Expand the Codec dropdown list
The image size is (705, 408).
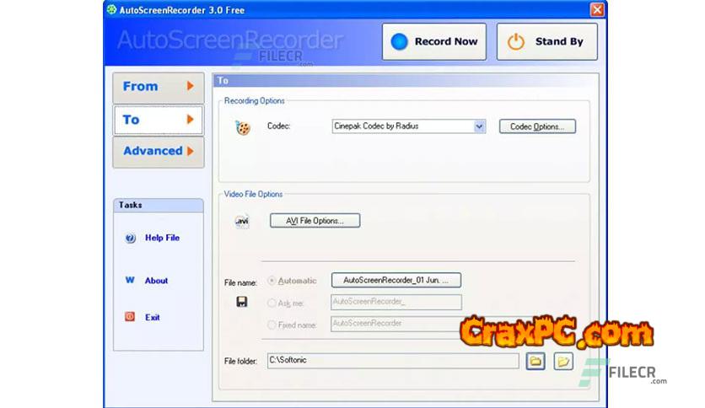pos(479,126)
